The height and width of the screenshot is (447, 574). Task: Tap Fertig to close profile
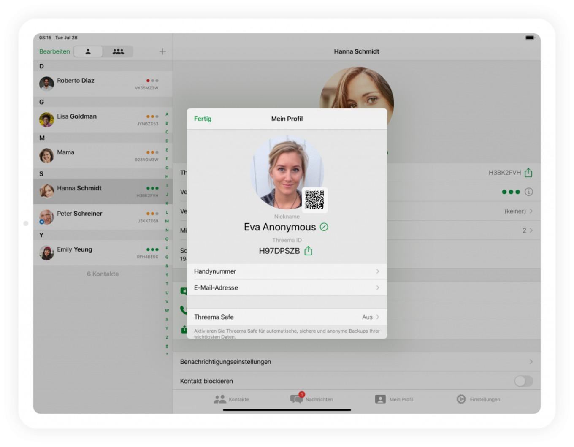(203, 119)
